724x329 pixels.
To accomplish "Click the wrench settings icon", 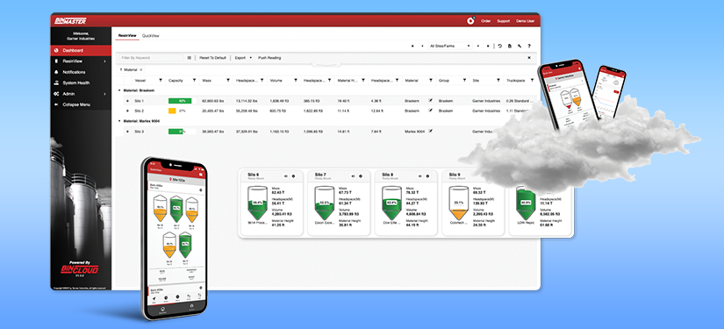I will (x=520, y=46).
